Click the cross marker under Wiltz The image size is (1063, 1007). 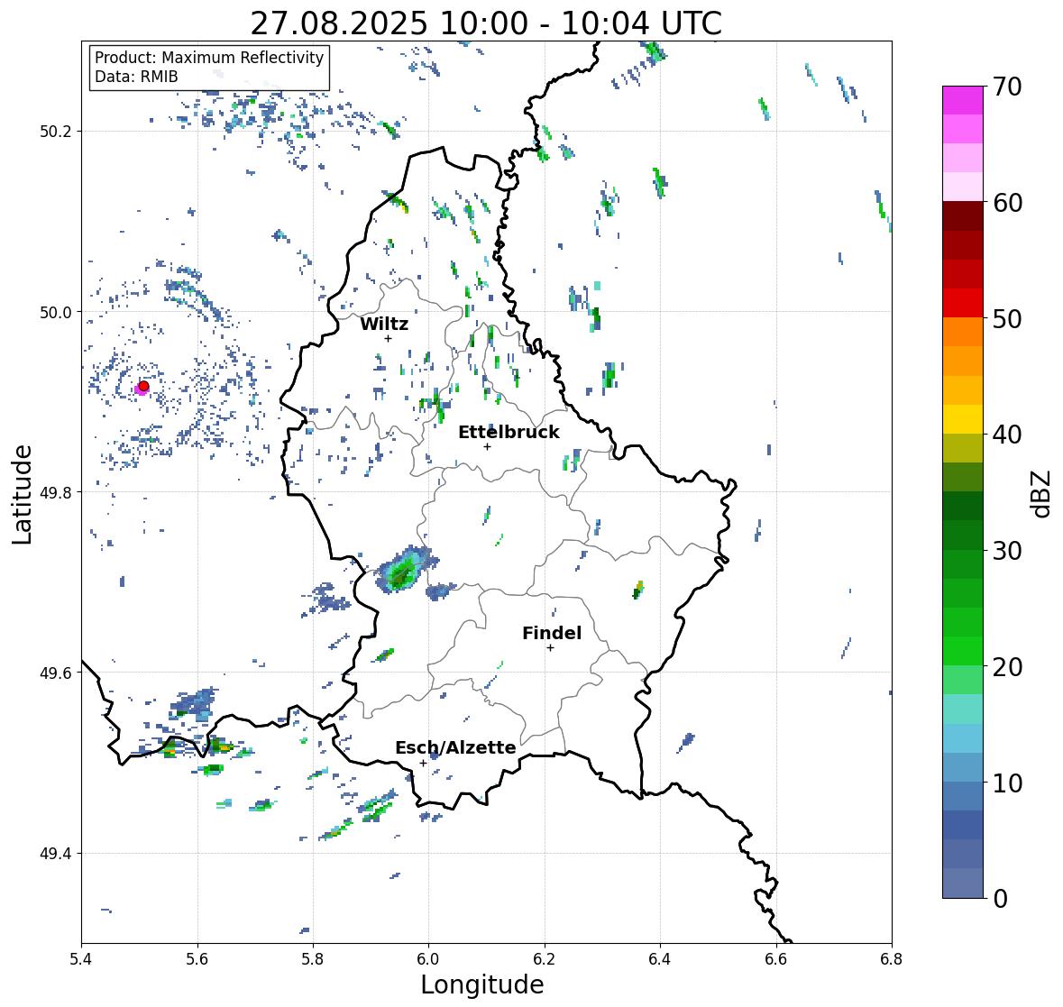pos(388,338)
